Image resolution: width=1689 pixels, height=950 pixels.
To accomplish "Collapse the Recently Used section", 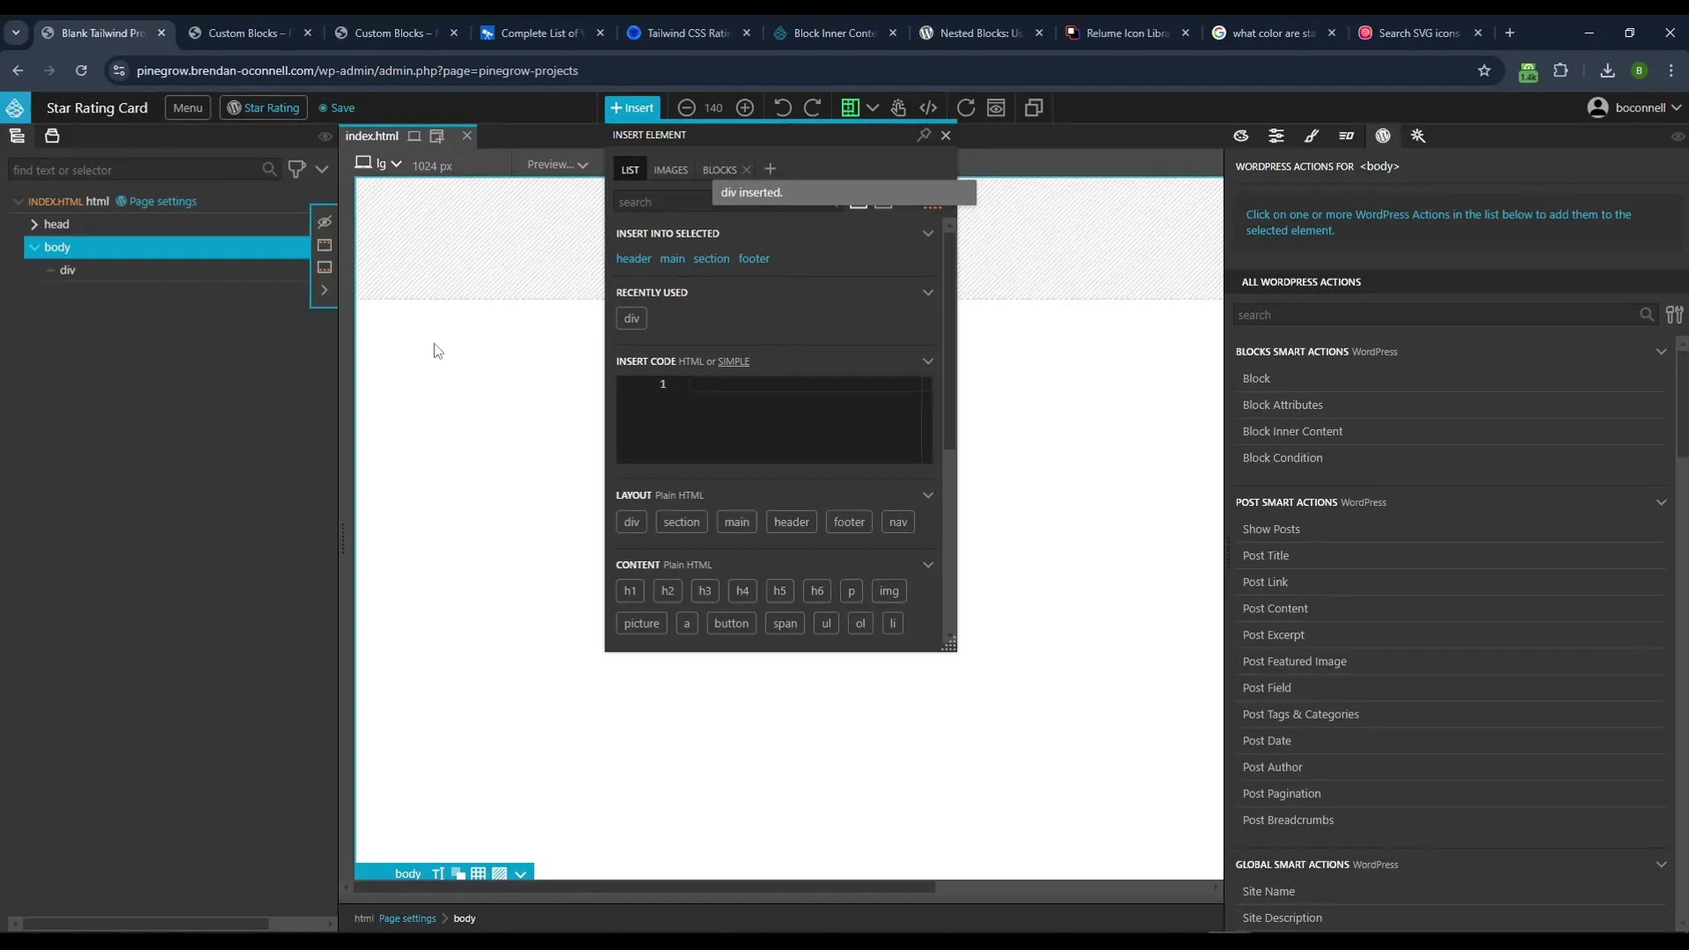I will [x=927, y=292].
